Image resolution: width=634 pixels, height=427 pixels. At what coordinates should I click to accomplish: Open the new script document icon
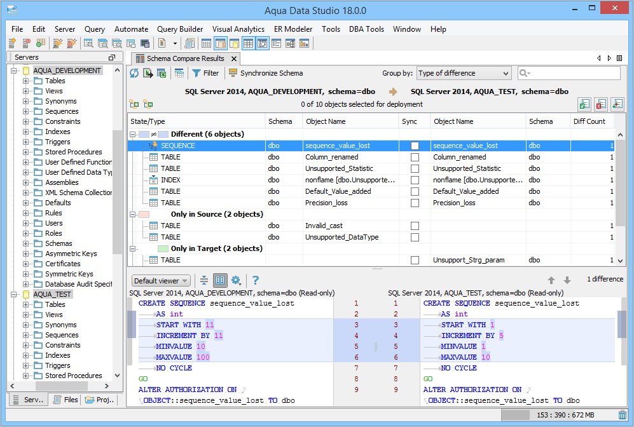tap(162, 43)
